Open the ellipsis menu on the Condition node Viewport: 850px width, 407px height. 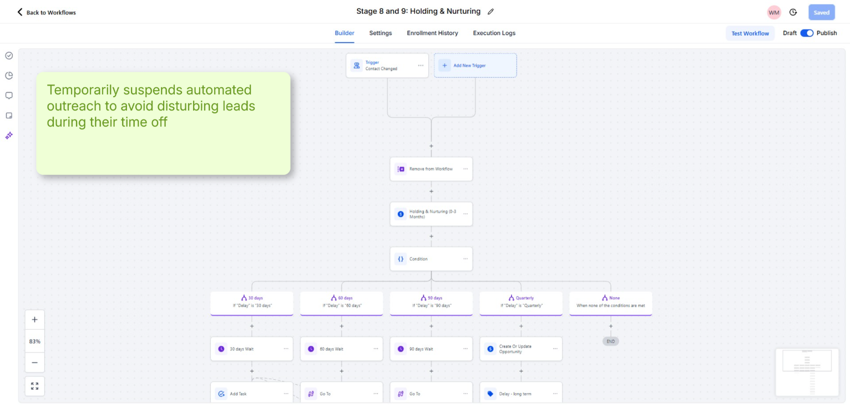coord(465,259)
